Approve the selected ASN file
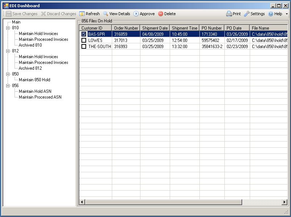291x217 pixels. pos(136,14)
